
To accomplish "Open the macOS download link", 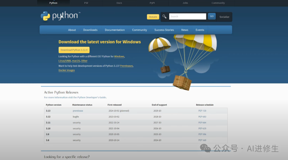I will 76,61.
